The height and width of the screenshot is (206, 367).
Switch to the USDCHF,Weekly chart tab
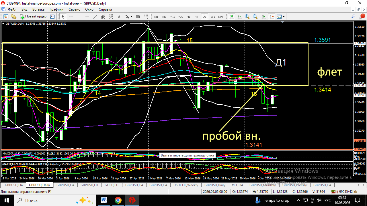pyautogui.click(x=186, y=185)
